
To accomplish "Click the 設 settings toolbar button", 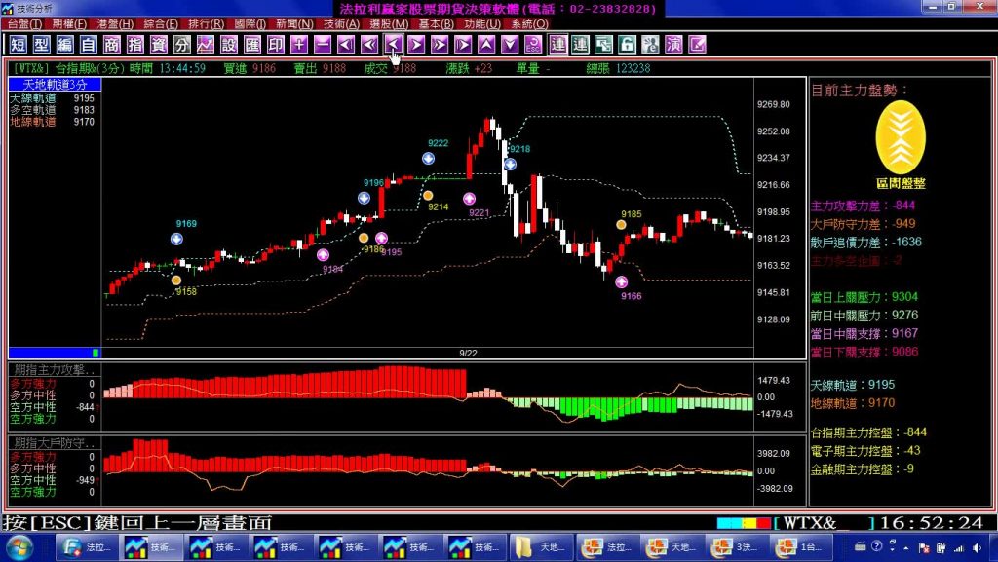I will point(229,45).
